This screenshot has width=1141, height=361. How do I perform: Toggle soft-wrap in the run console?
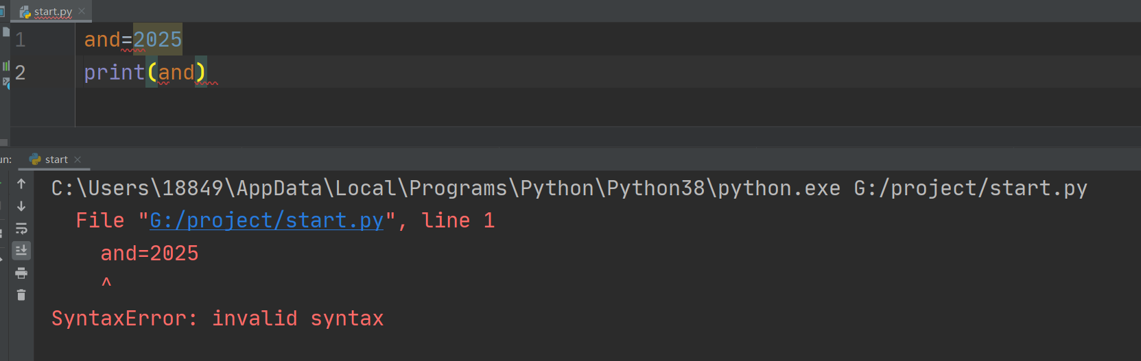pos(21,229)
